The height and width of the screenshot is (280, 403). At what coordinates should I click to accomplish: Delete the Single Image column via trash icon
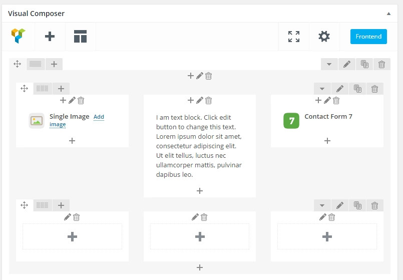point(81,101)
